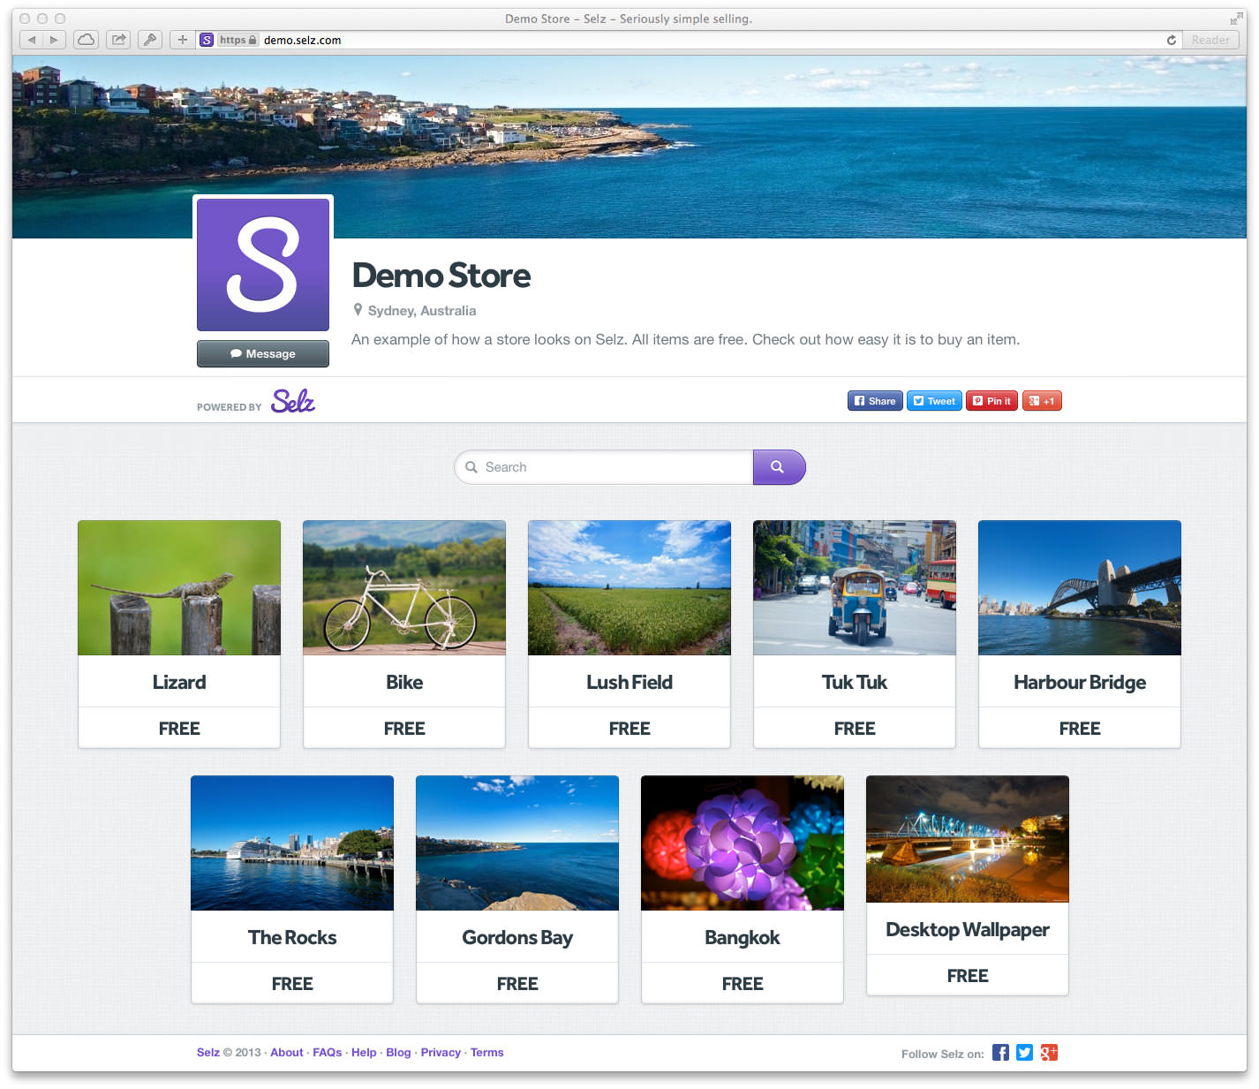The height and width of the screenshot is (1089, 1259).
Task: Visit the Privacy footer link
Action: tap(441, 1052)
